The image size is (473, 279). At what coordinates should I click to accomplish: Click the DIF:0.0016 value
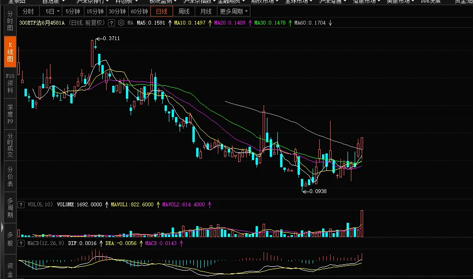[83, 243]
